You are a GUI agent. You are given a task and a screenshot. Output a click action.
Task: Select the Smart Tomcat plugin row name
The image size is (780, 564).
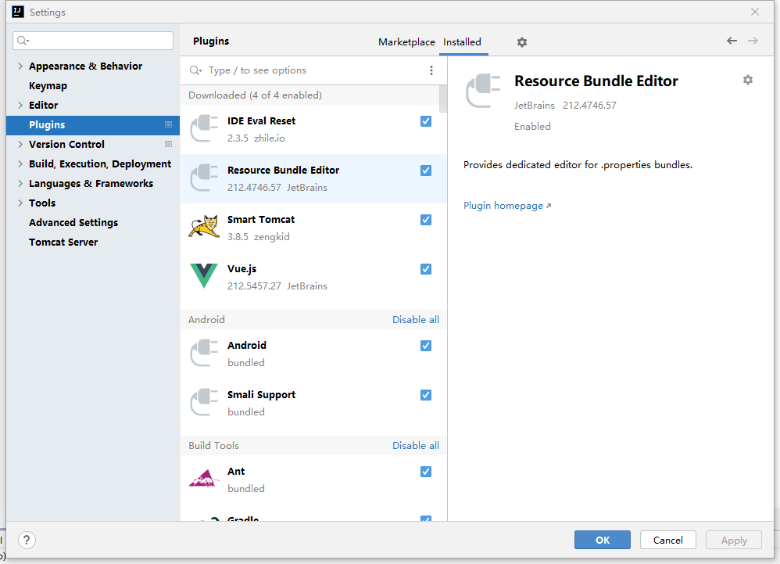click(261, 220)
